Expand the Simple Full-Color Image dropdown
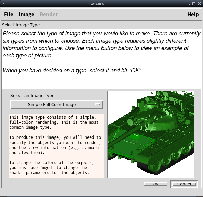The width and height of the screenshot is (203, 197). 56,105
